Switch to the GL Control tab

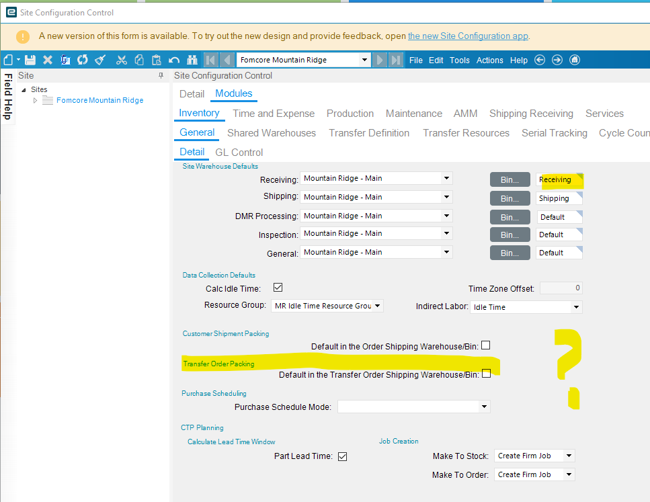(239, 153)
